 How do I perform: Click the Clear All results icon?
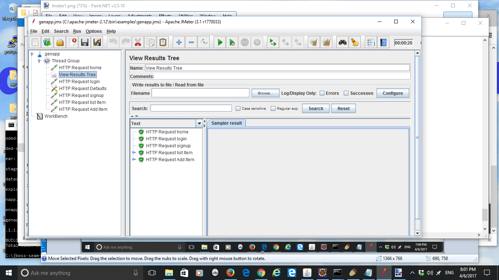click(326, 42)
